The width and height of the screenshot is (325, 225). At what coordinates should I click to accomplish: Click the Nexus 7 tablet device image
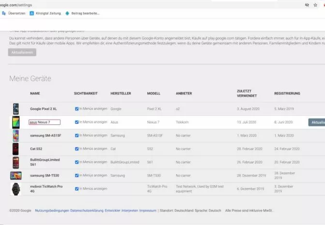16,122
